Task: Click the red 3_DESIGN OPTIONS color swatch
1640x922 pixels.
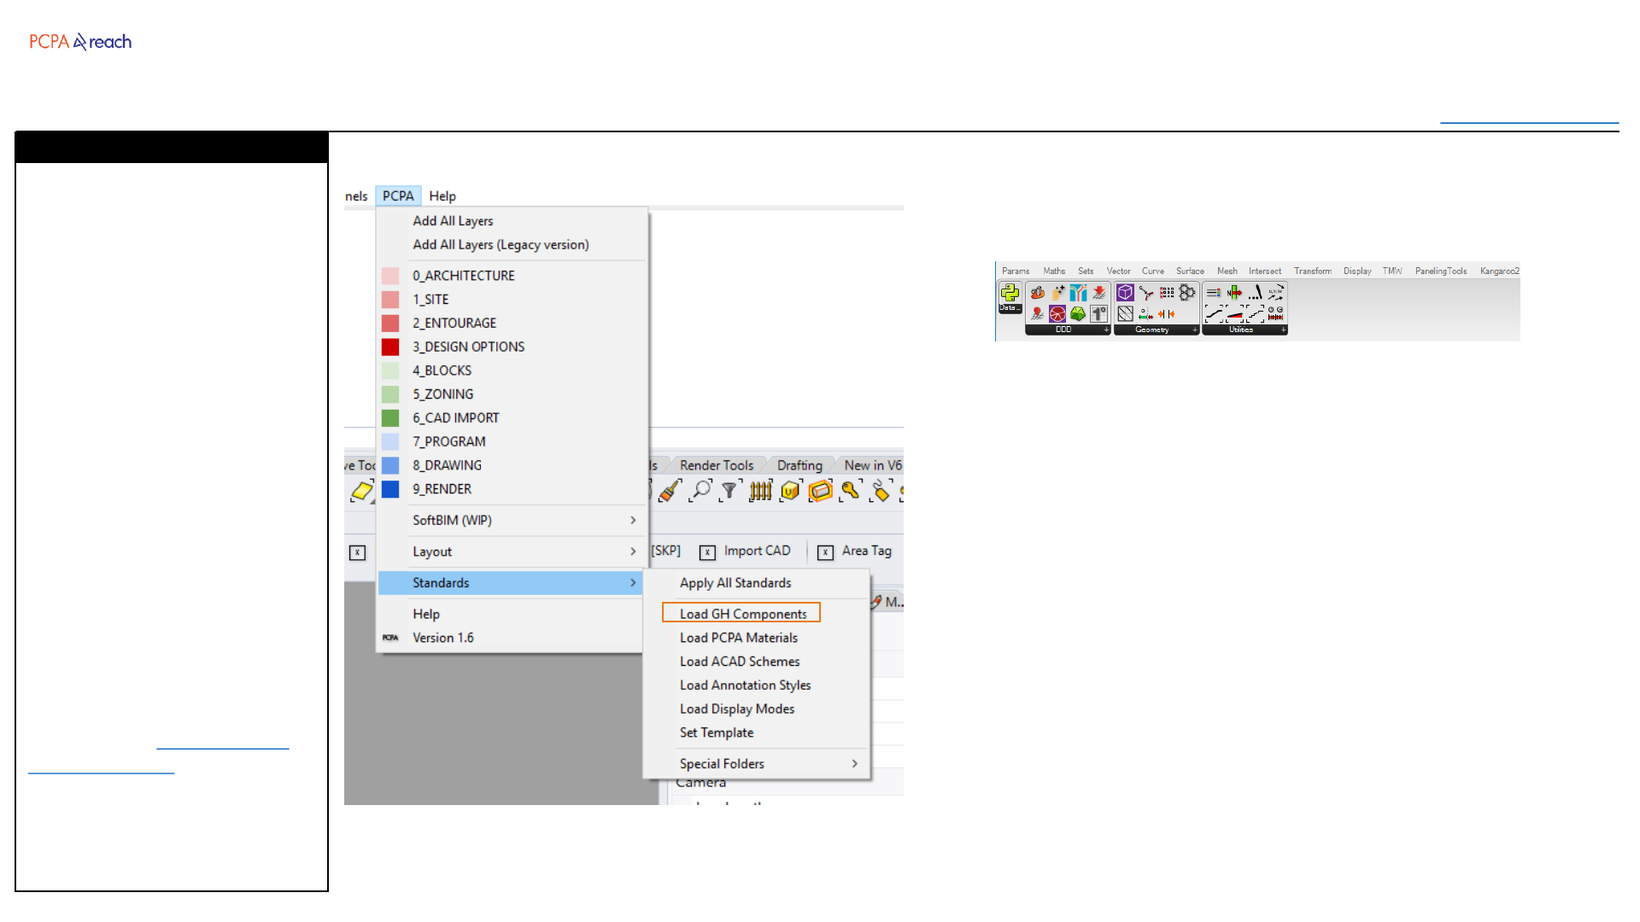Action: coord(390,347)
